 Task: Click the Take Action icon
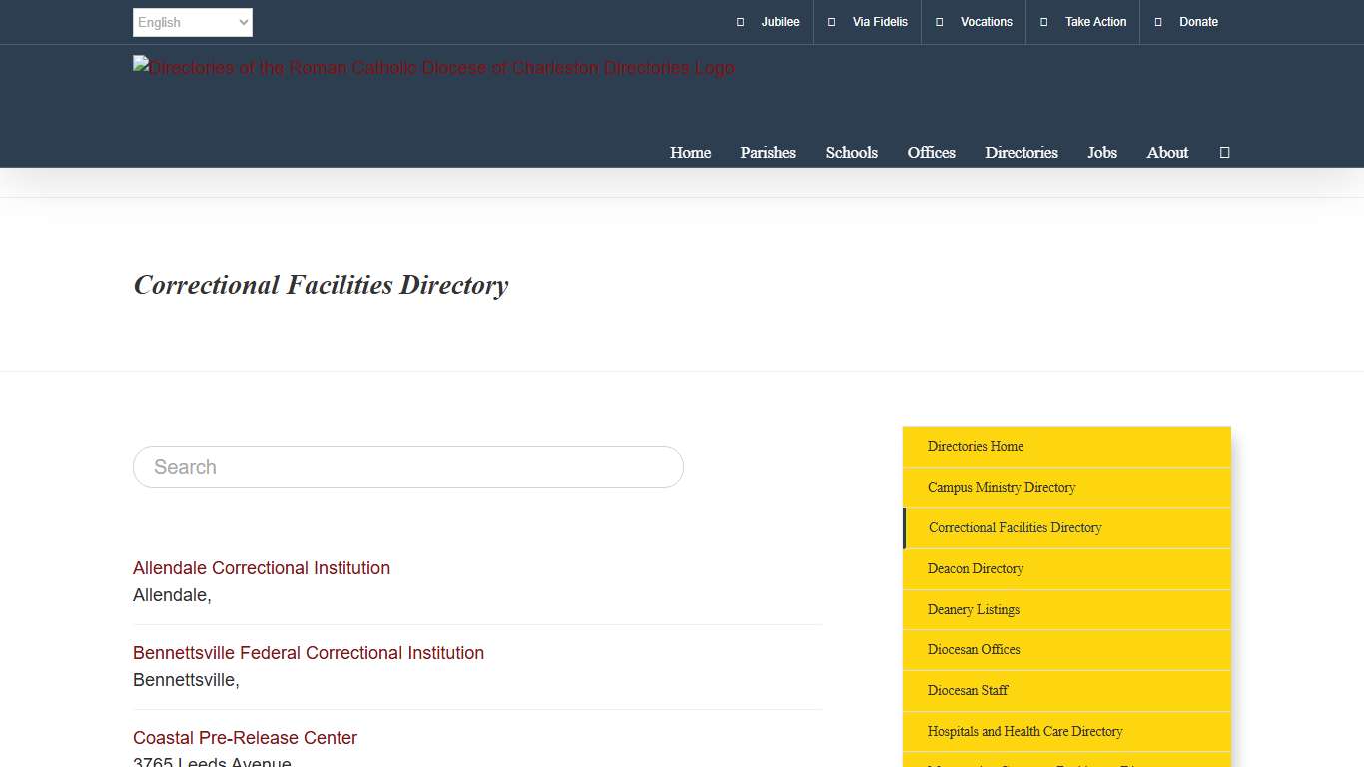[x=1042, y=22]
